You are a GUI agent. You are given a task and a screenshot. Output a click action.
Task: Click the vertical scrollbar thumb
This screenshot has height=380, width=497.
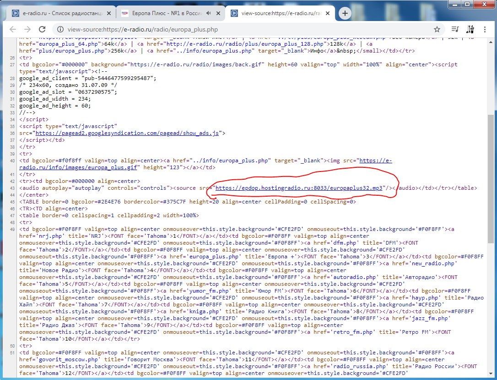491,179
